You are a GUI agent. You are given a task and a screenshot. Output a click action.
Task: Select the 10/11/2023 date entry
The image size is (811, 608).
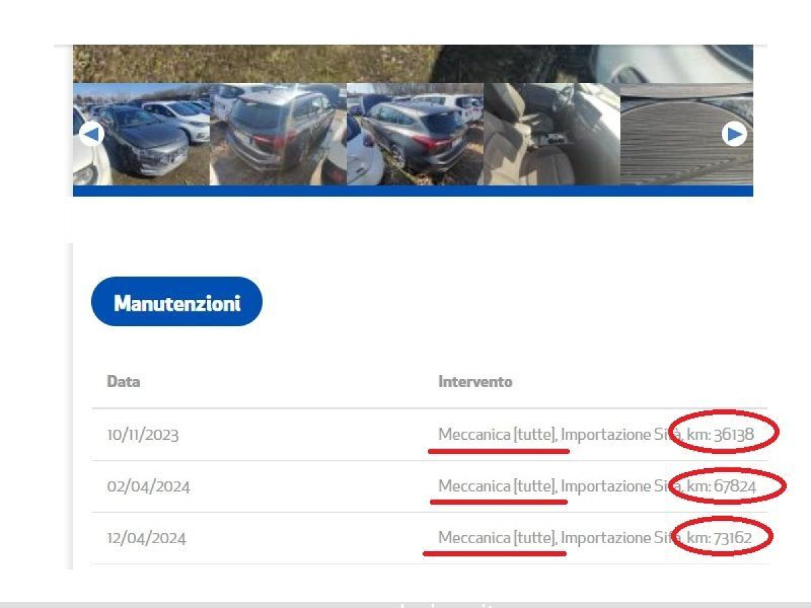tap(143, 435)
